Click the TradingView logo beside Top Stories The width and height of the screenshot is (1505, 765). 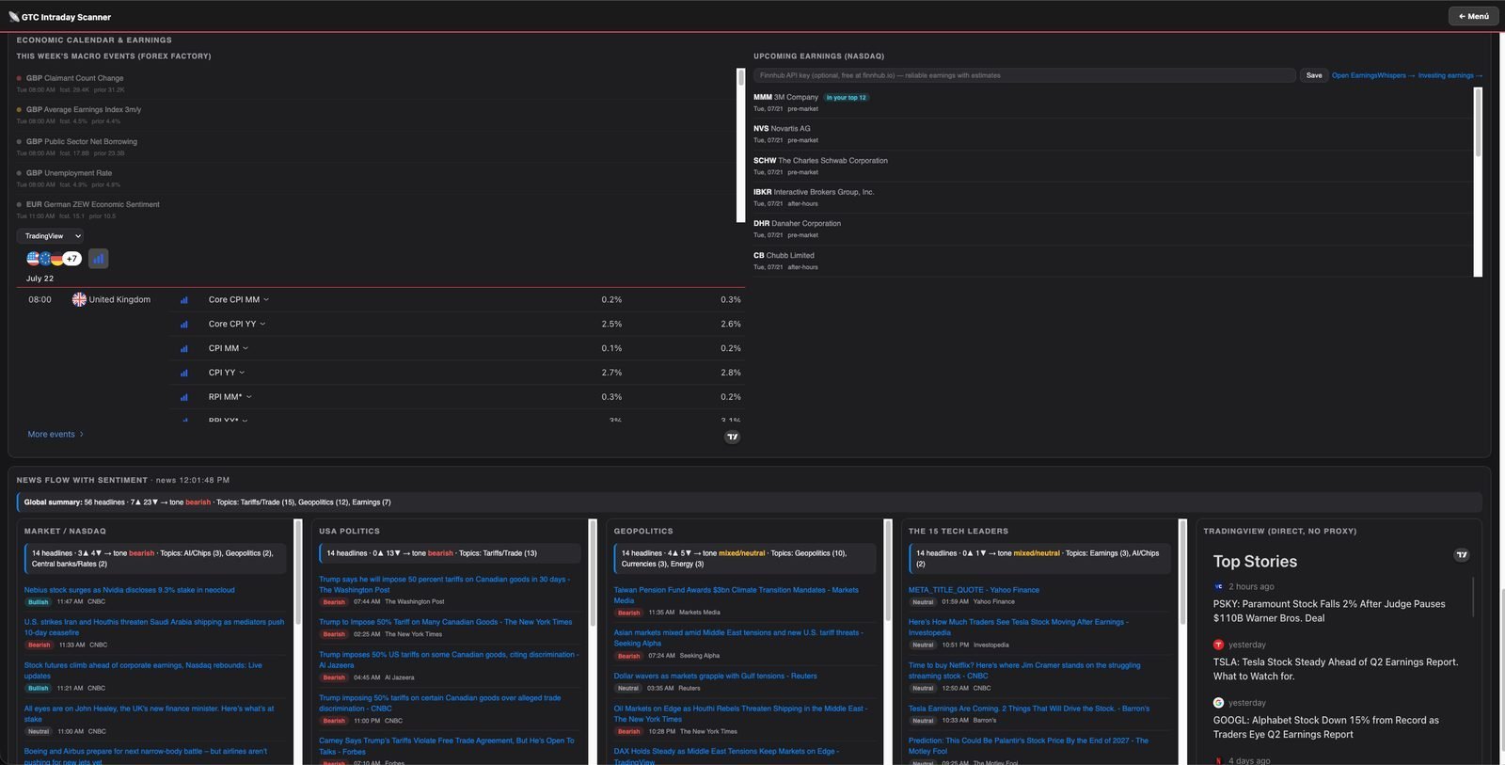(1462, 555)
